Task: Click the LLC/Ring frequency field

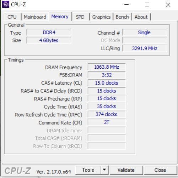Action: pyautogui.click(x=145, y=48)
